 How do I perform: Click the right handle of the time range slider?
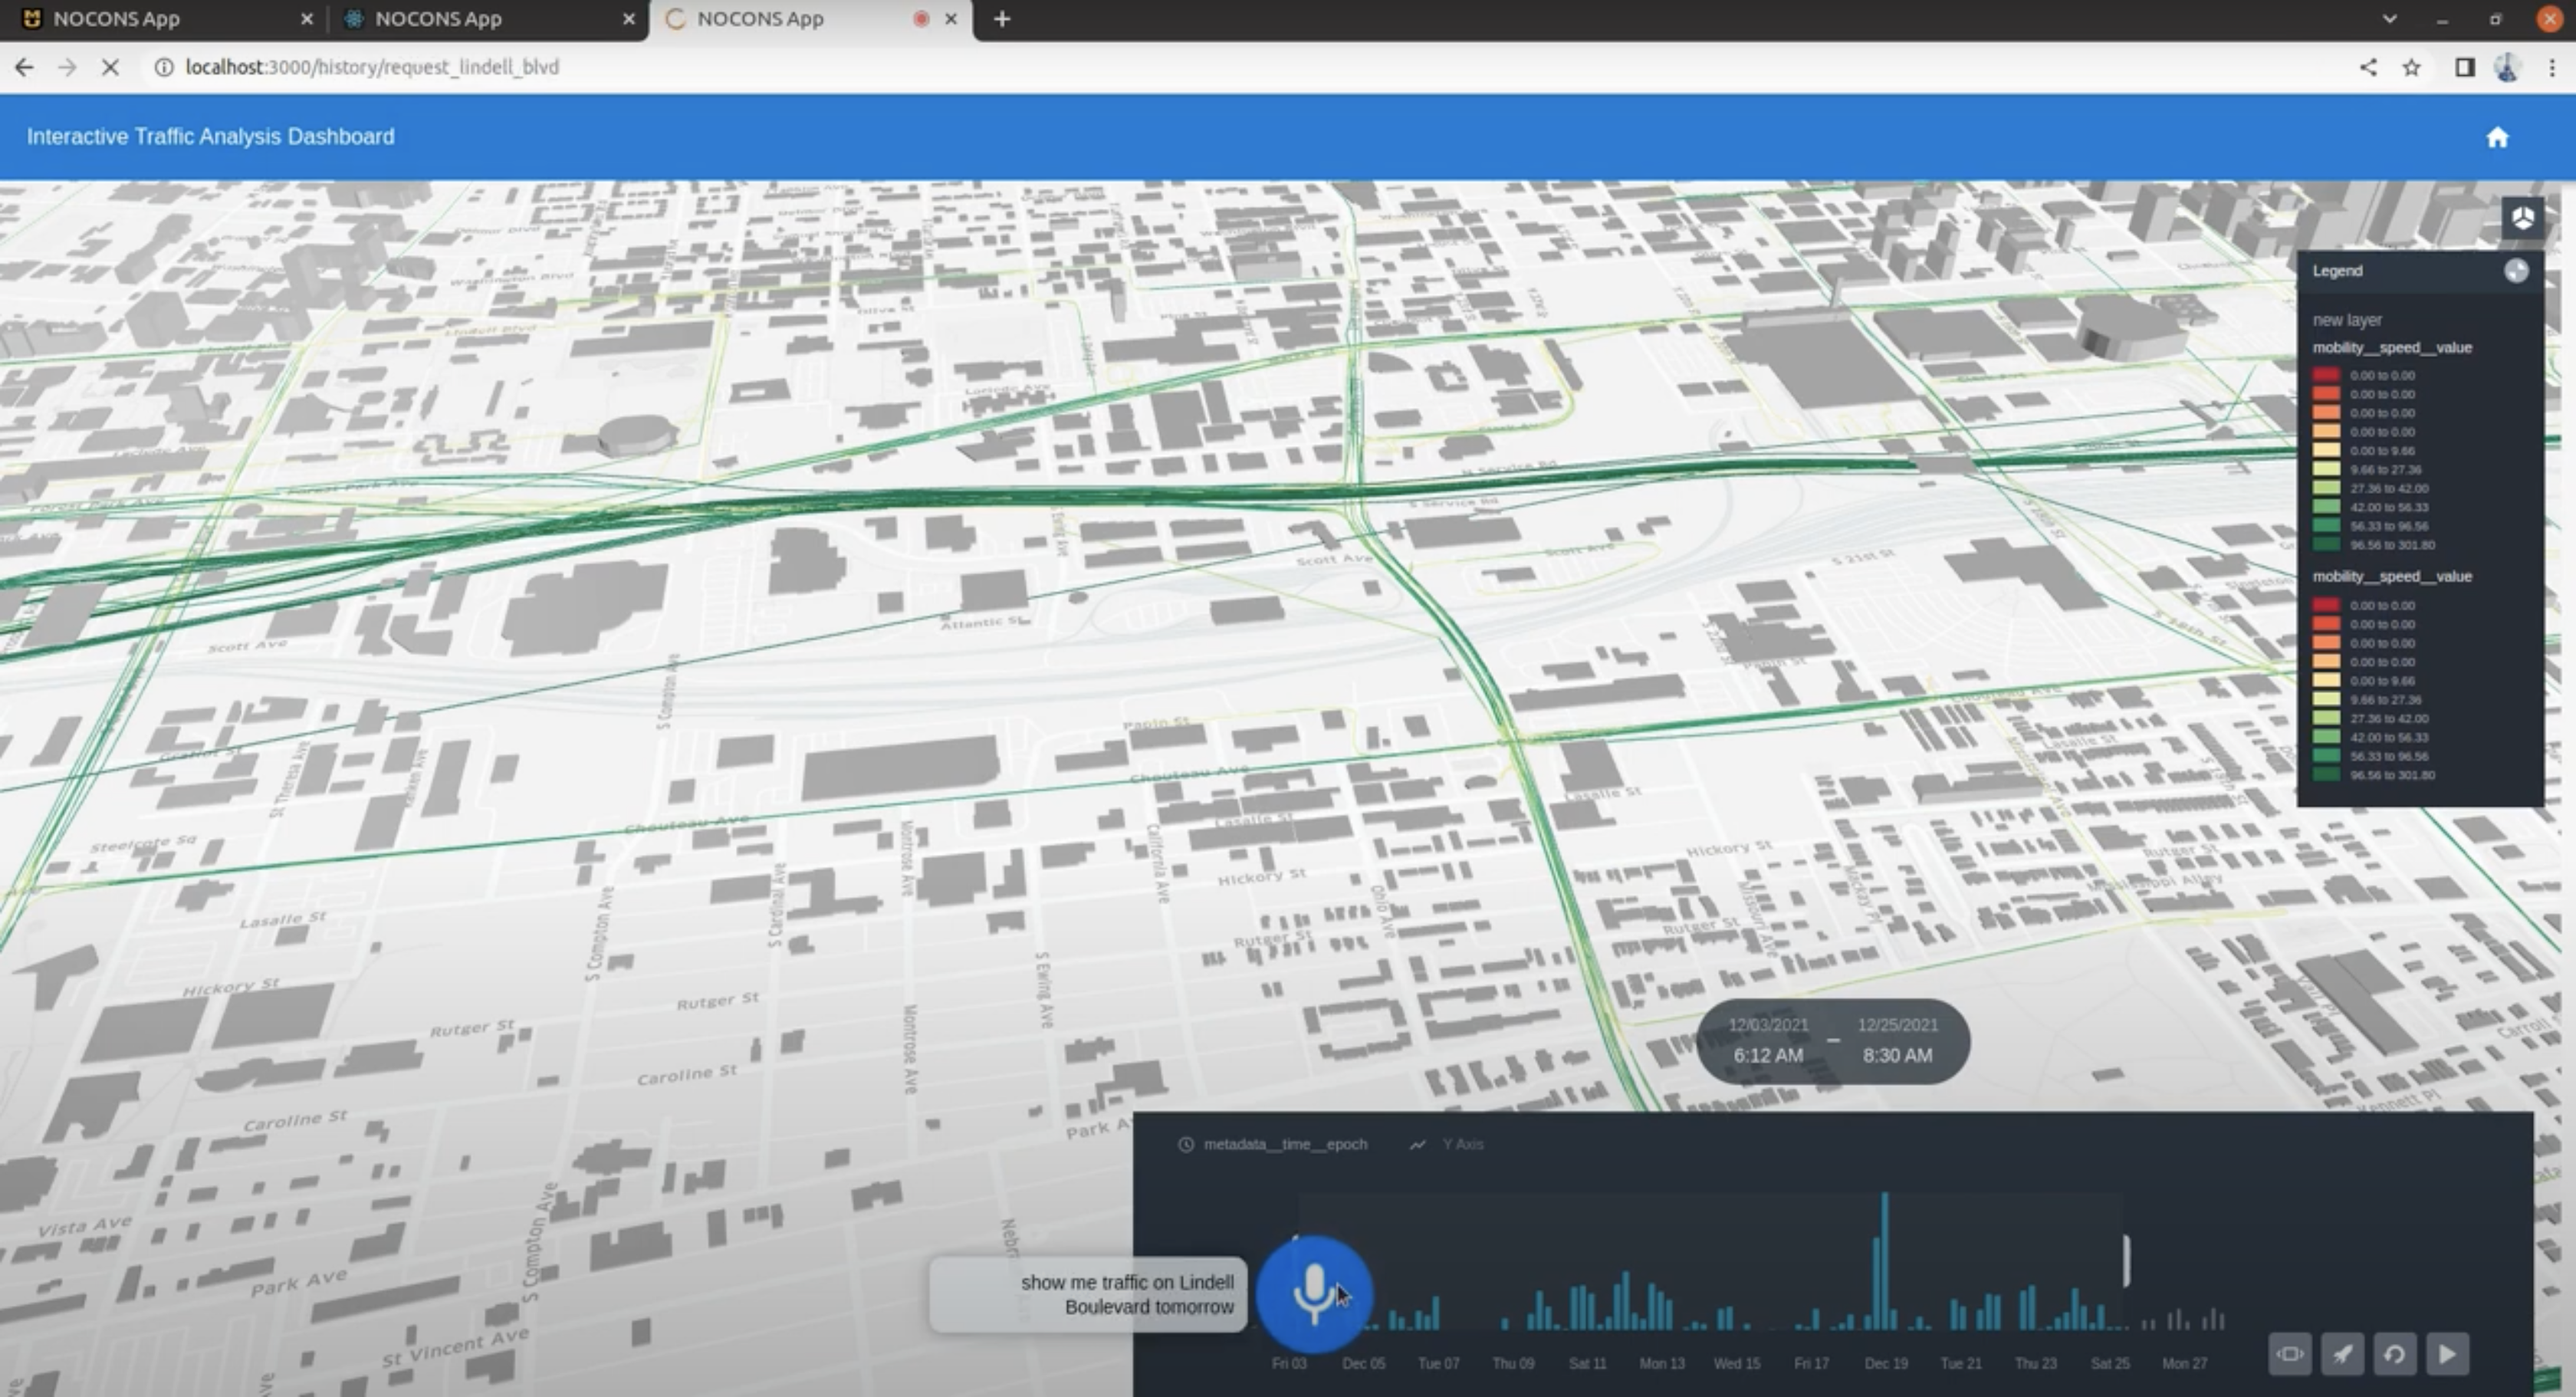point(2126,1260)
